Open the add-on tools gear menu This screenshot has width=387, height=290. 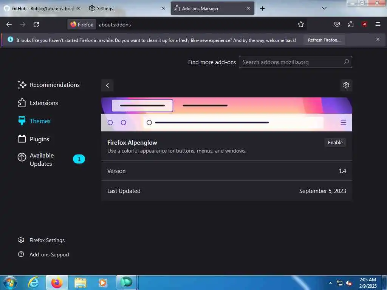click(x=346, y=85)
